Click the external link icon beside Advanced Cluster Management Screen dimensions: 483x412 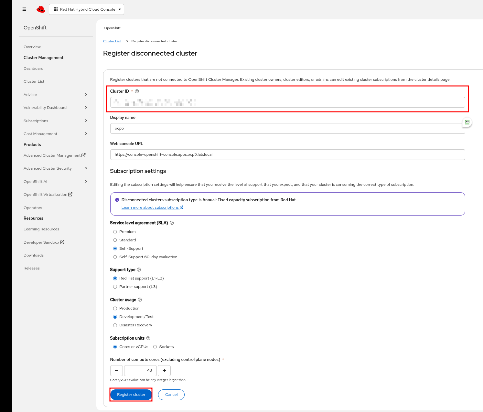pyautogui.click(x=83, y=155)
